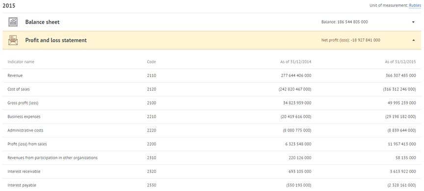Click the Indicator name column header
The width and height of the screenshot is (424, 191).
tap(21, 62)
